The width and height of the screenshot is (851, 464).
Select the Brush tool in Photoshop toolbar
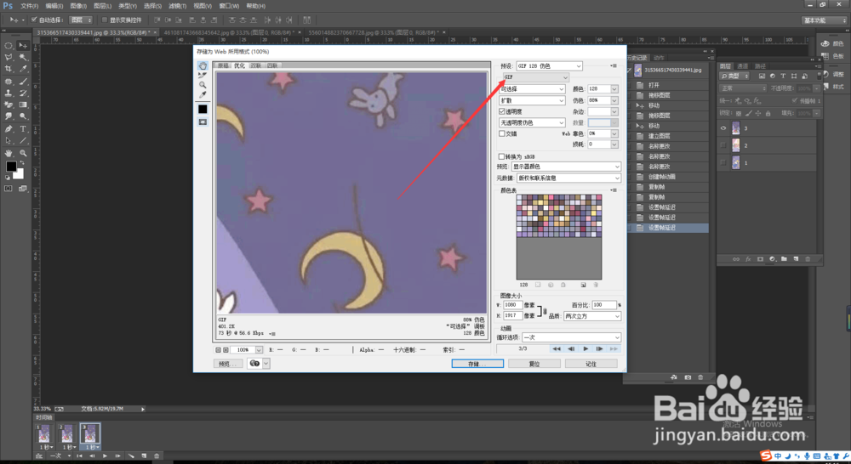[23, 82]
